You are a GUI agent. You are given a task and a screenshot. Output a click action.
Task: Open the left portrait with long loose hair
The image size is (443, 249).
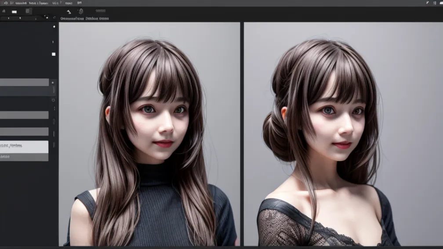click(x=149, y=134)
